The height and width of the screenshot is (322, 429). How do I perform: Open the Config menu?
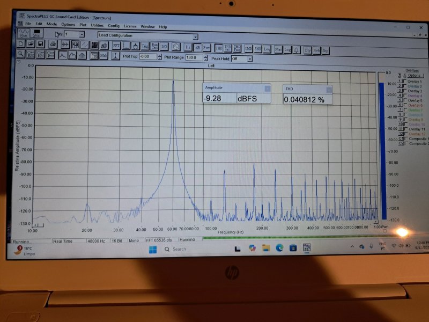[114, 26]
